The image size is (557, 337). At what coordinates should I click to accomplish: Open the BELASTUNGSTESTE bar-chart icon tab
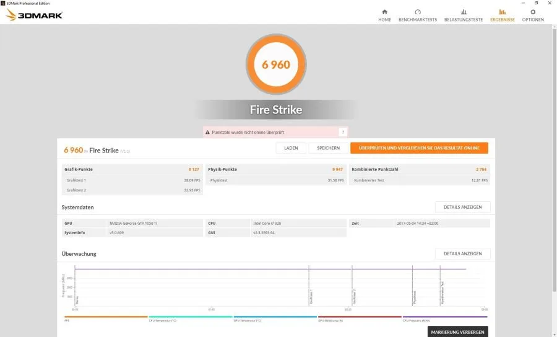463,15
